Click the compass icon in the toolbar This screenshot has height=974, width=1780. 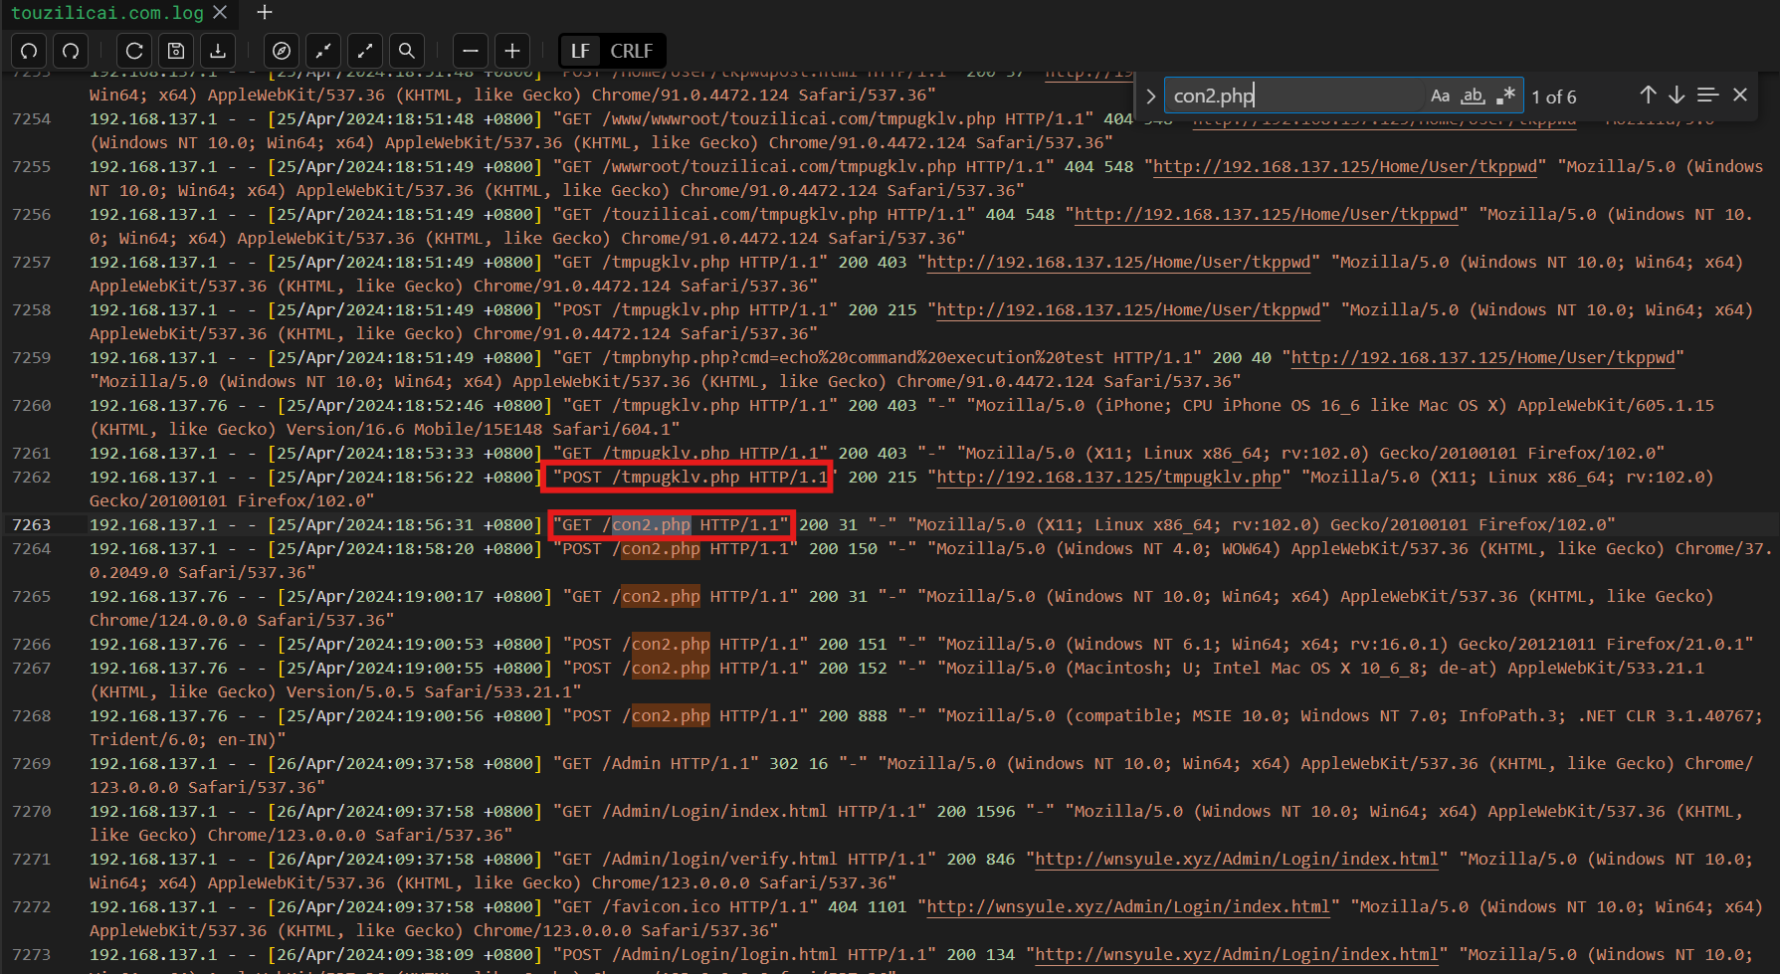(282, 51)
